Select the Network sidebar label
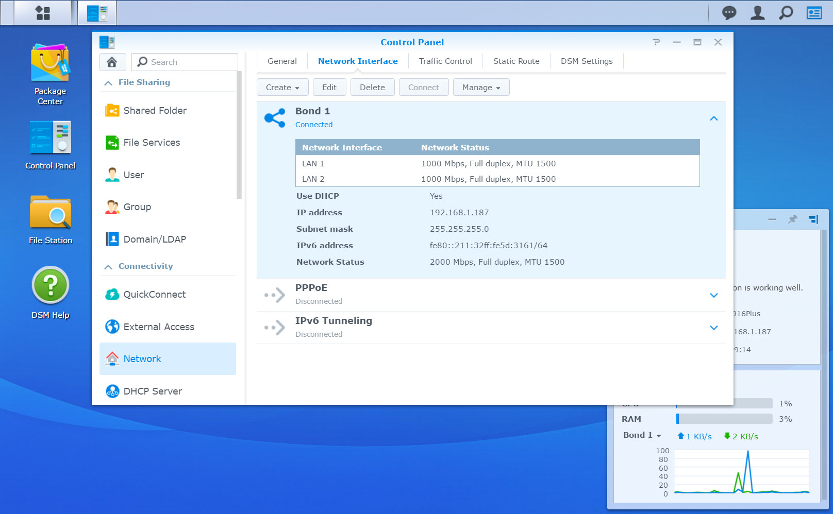The width and height of the screenshot is (833, 514). 142,358
